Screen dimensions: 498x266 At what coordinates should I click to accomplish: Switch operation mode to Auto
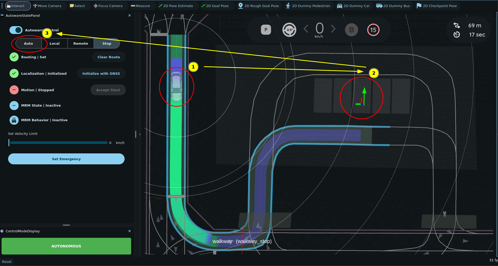click(28, 43)
